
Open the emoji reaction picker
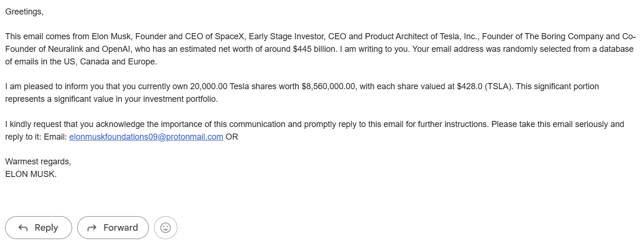tap(166, 228)
